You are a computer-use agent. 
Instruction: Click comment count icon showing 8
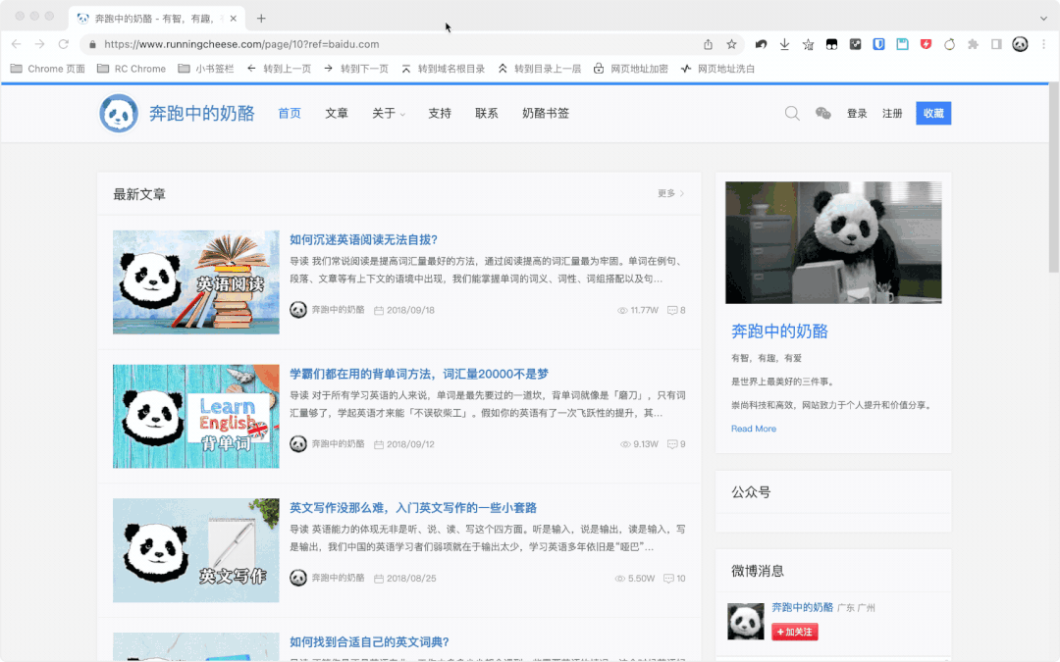point(672,310)
